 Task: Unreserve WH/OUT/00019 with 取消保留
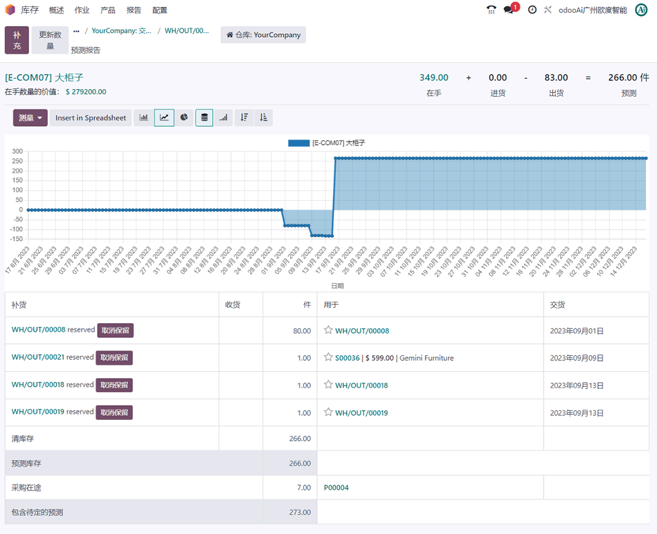(114, 413)
